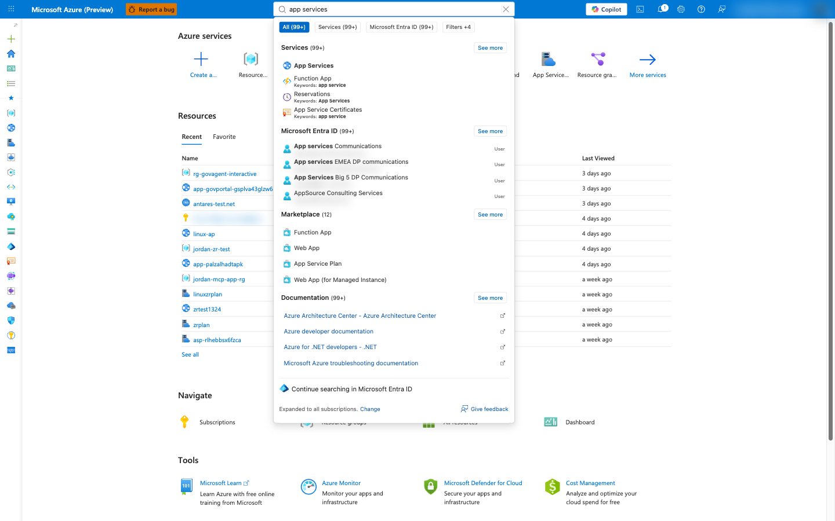Viewport: 835px width, 521px height.
Task: Open the sidebar monitor virtual machine icon
Action: click(x=11, y=201)
